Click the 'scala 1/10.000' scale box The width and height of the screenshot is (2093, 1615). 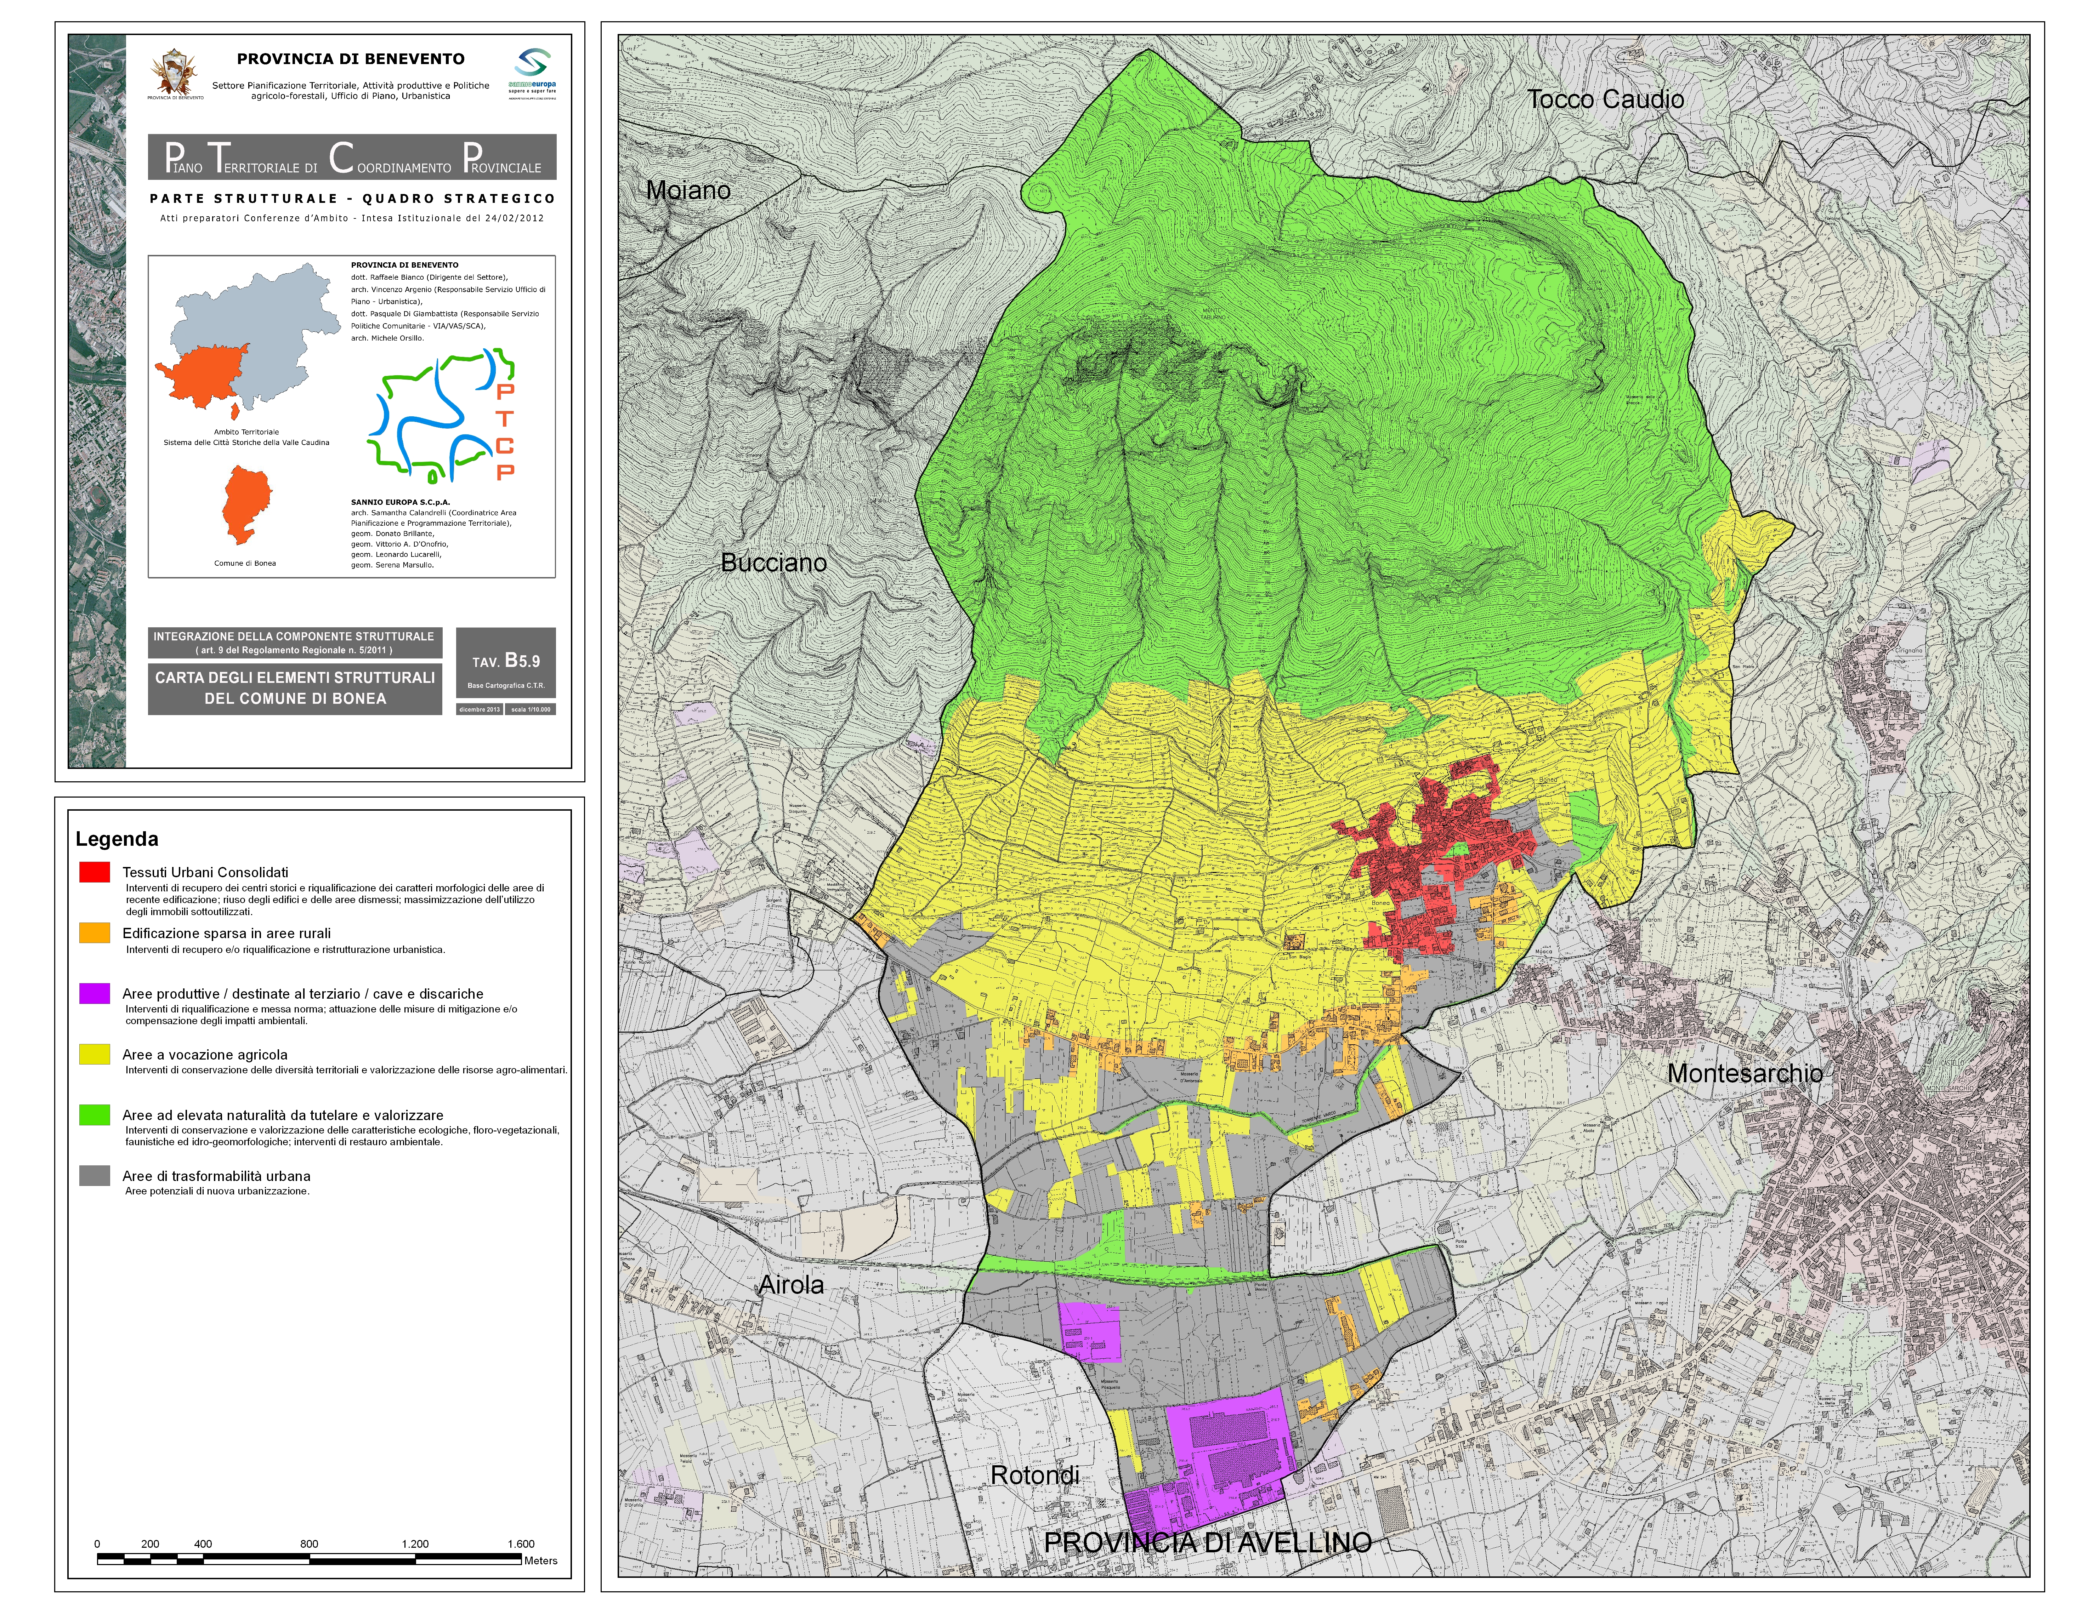point(531,710)
